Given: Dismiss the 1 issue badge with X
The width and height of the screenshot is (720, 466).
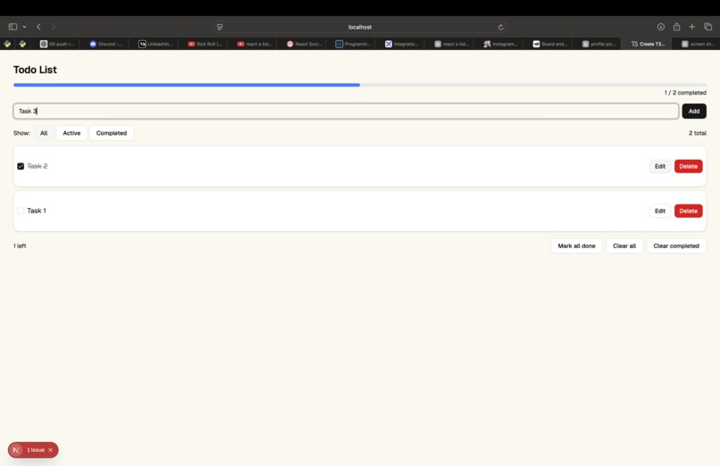Looking at the screenshot, I should [x=51, y=450].
